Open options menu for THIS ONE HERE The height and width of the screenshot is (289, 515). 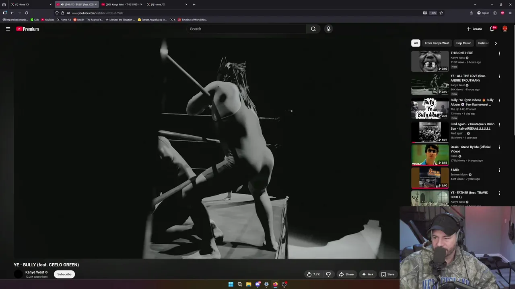pyautogui.click(x=499, y=53)
